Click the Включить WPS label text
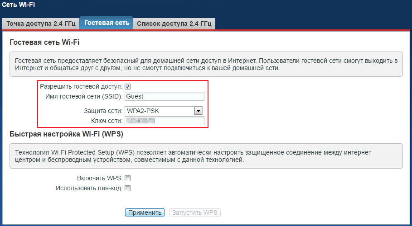Viewport: 412px width, 226px height. coord(100,178)
